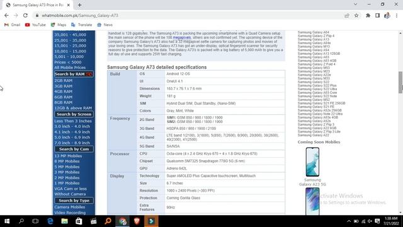Open the tab search dropdown arrow
This screenshot has height=227, width=403.
[355, 4]
